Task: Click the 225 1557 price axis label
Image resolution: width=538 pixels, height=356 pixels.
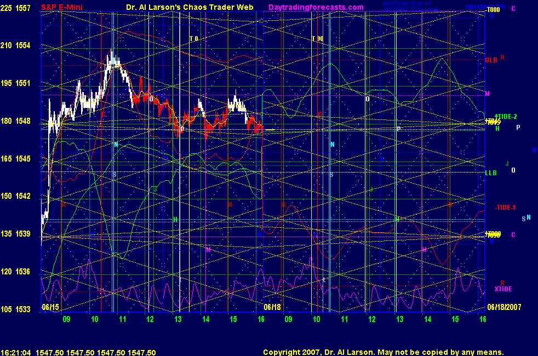Action: tap(15, 8)
